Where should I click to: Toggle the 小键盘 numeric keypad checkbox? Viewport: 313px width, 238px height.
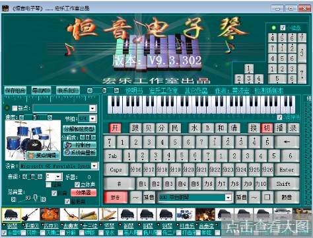283,28
